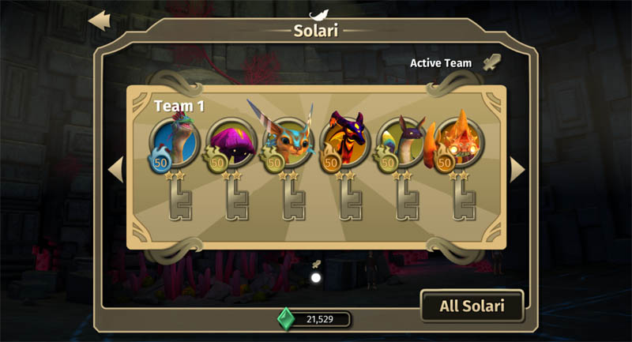The image size is (632, 342).
Task: Click the level 50 badge on the fire dragon
Action: click(330, 162)
